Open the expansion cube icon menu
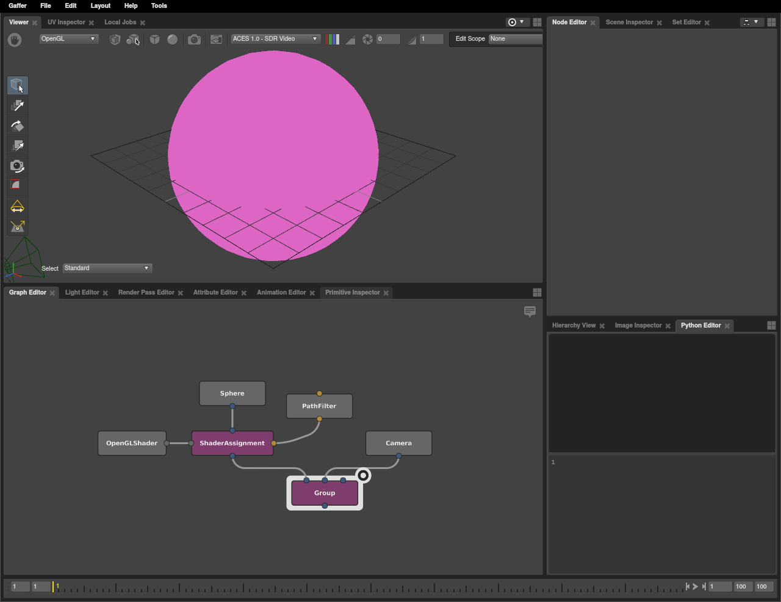This screenshot has height=602, width=781. [155, 39]
